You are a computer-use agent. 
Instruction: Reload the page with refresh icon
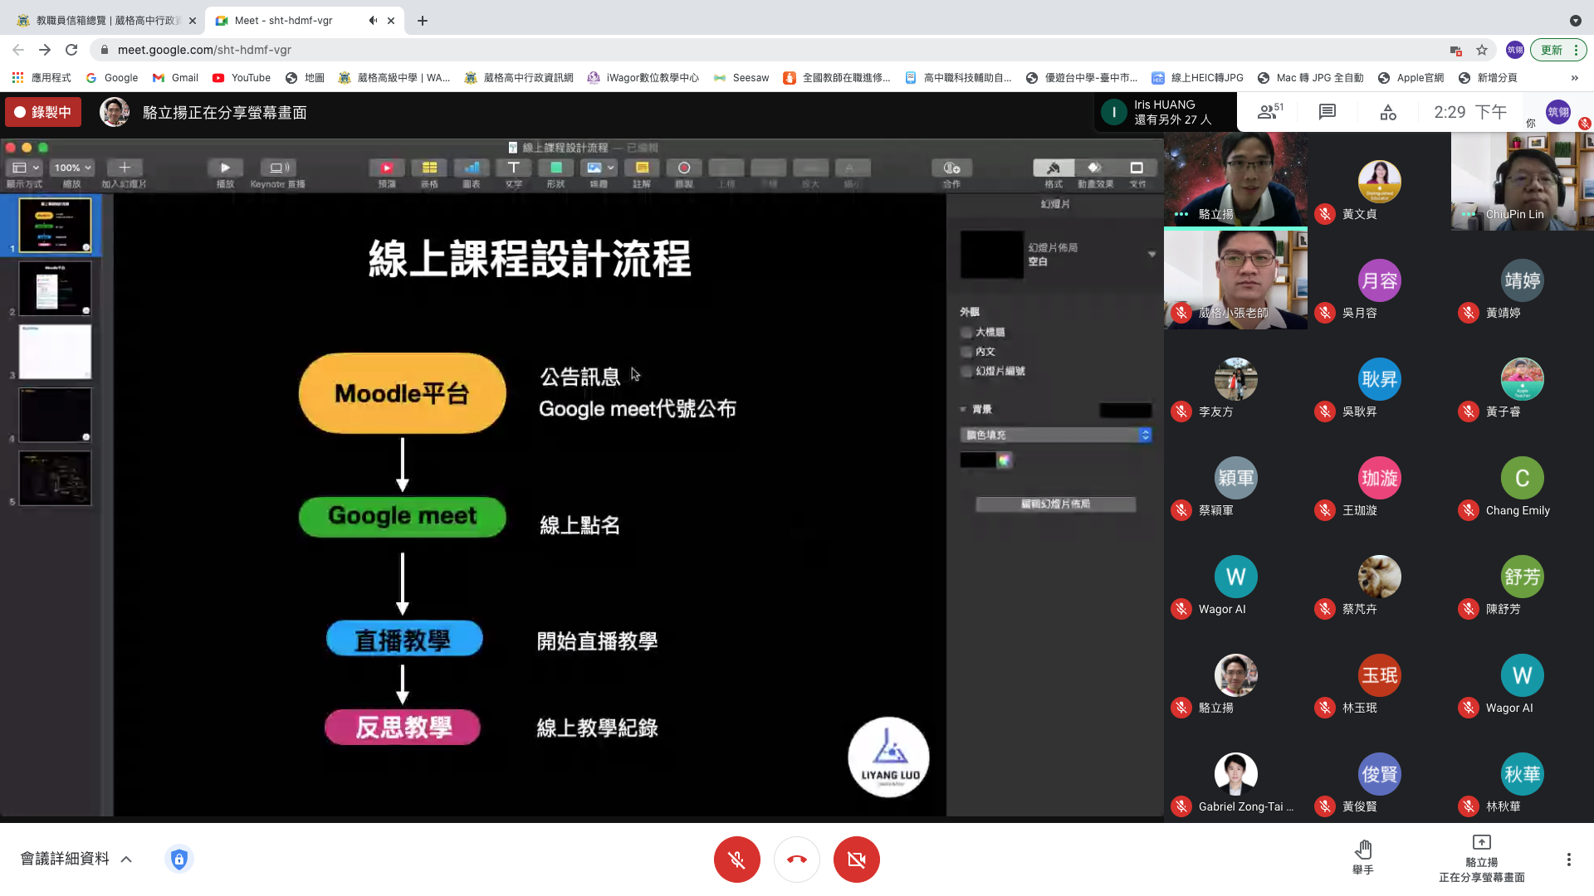click(x=71, y=50)
